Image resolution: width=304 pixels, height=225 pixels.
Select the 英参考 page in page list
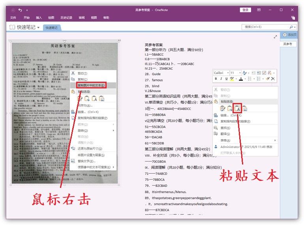(x=288, y=44)
